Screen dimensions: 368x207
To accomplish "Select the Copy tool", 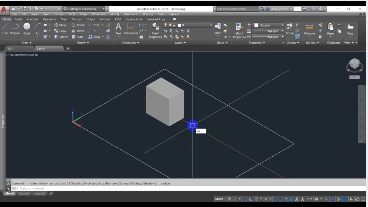I will tap(60, 31).
